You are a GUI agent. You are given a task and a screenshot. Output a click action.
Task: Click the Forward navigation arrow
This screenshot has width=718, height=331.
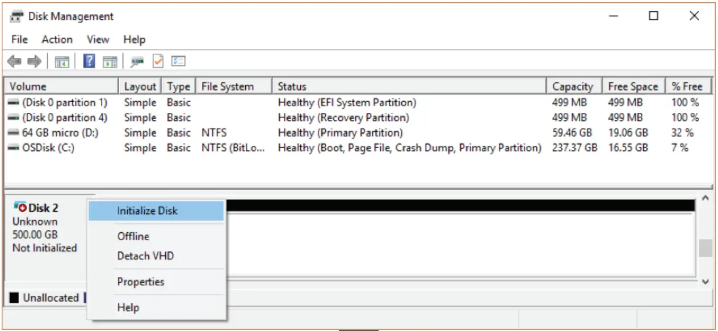33,61
